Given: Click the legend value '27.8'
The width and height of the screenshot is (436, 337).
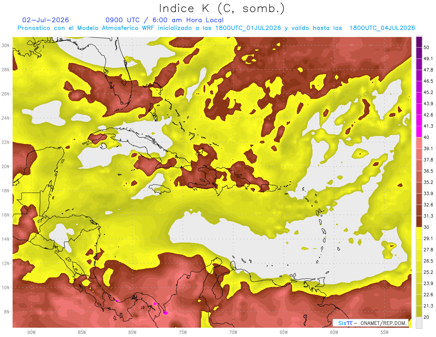Looking at the screenshot, I should click(428, 249).
